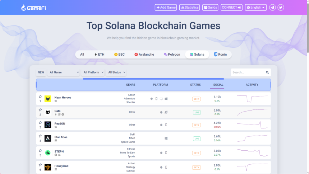Select the Ronin blockchain tab
Viewport: 309px width, 174px height.
coord(220,55)
